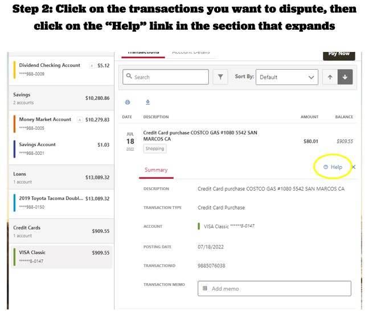Select the Summary tab
The height and width of the screenshot is (314, 377).
[156, 170]
